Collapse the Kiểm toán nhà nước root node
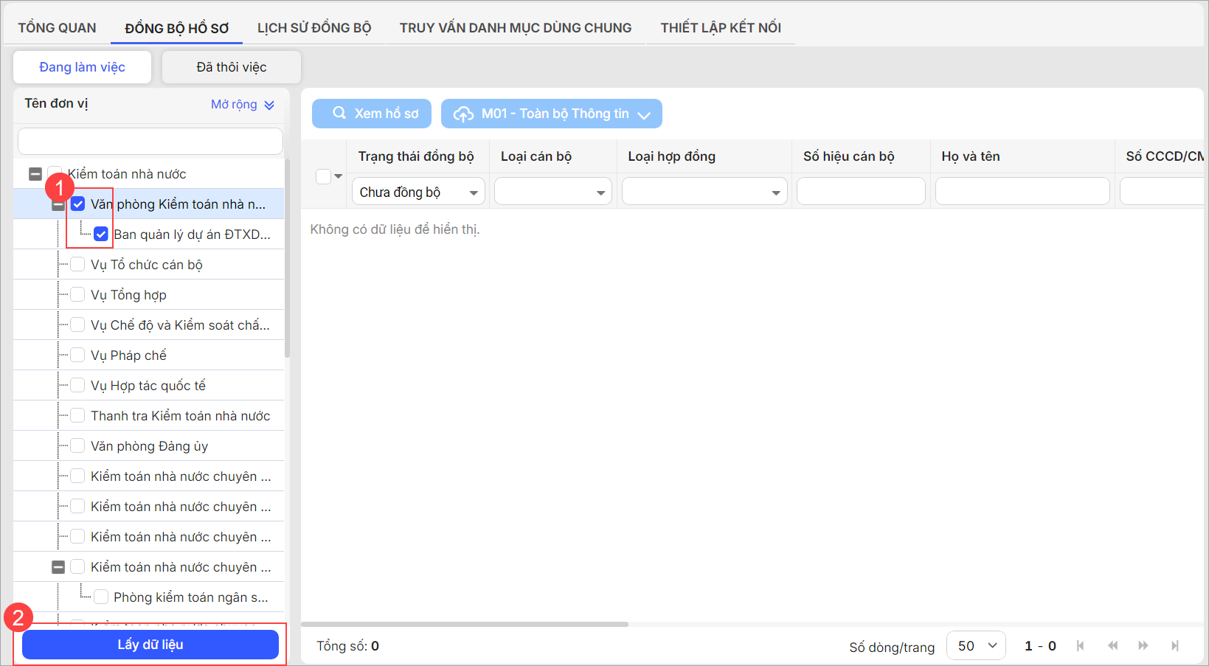The width and height of the screenshot is (1209, 666). [35, 174]
